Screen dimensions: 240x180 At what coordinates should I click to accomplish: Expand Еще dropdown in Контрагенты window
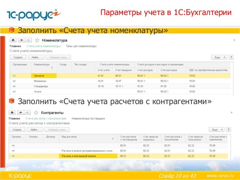217,130
